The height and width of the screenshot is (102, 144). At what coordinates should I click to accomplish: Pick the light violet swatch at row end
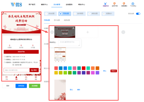[97, 73]
